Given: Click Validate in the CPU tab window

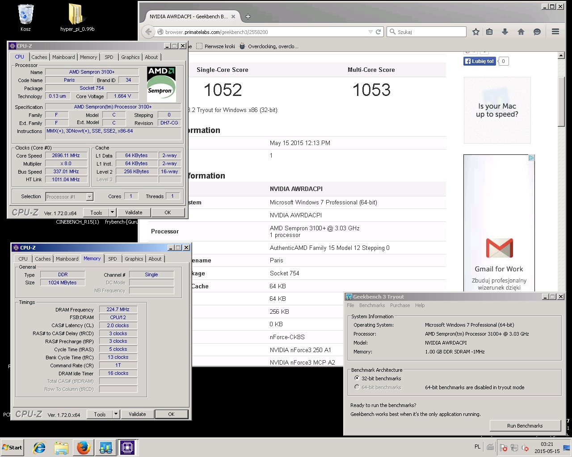Looking at the screenshot, I should tap(134, 212).
